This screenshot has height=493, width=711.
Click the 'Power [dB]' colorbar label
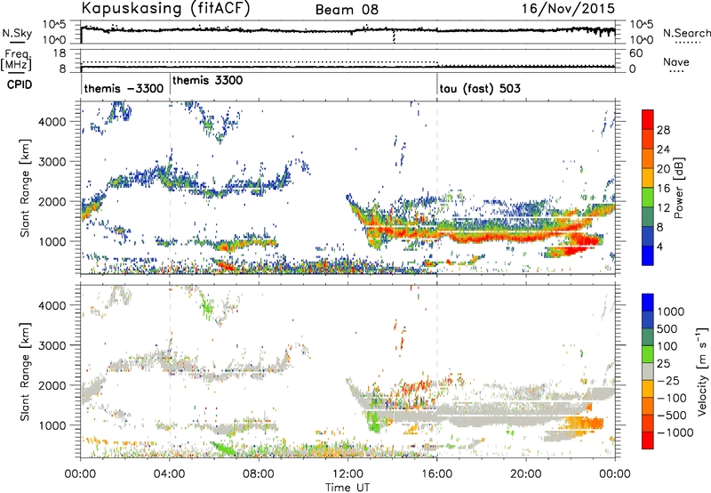[678, 188]
